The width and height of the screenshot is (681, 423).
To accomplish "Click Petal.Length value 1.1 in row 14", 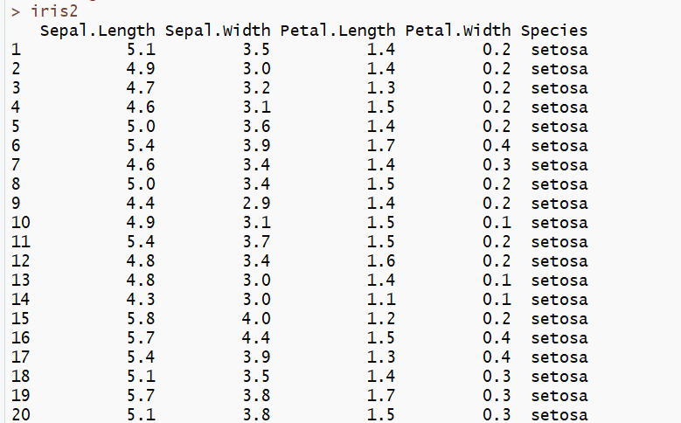I will click(381, 300).
